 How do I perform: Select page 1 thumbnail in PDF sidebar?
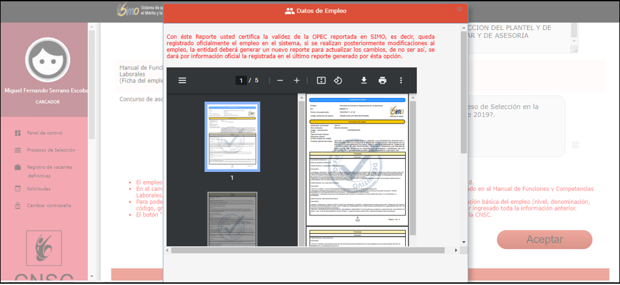click(232, 137)
